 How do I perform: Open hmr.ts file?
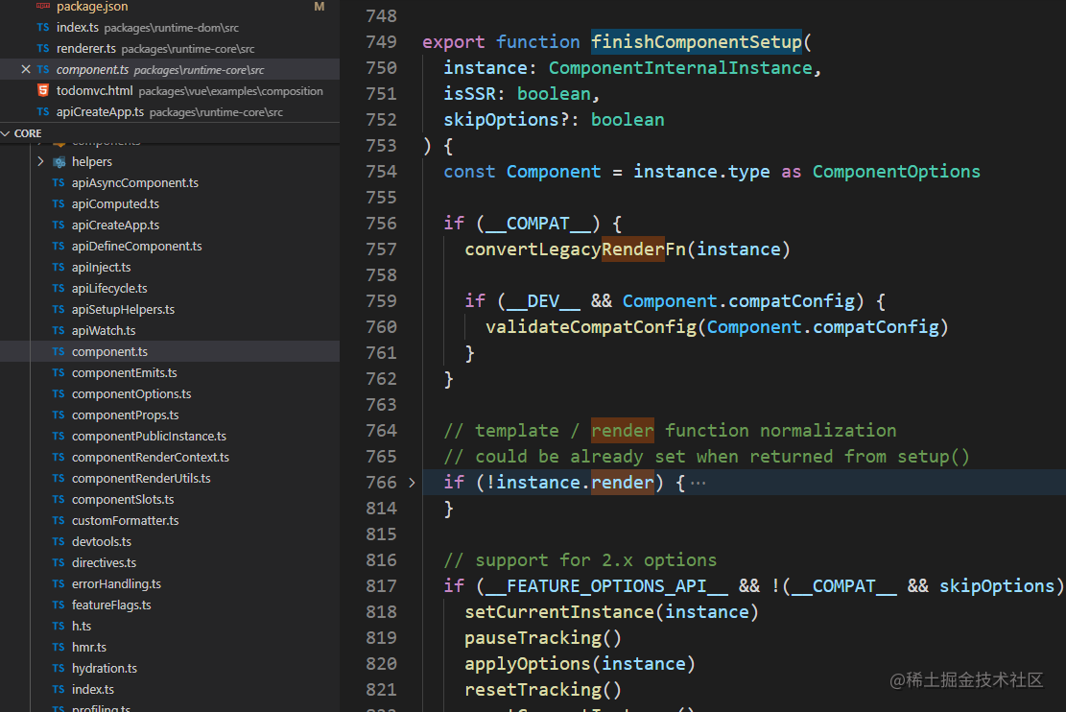pyautogui.click(x=89, y=646)
